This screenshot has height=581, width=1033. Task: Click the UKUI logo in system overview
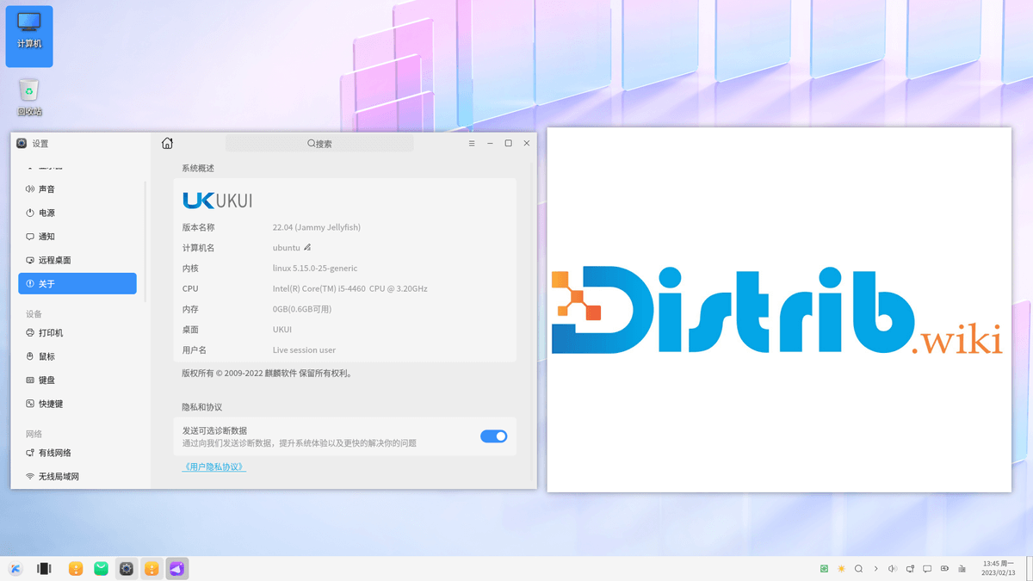pos(218,201)
